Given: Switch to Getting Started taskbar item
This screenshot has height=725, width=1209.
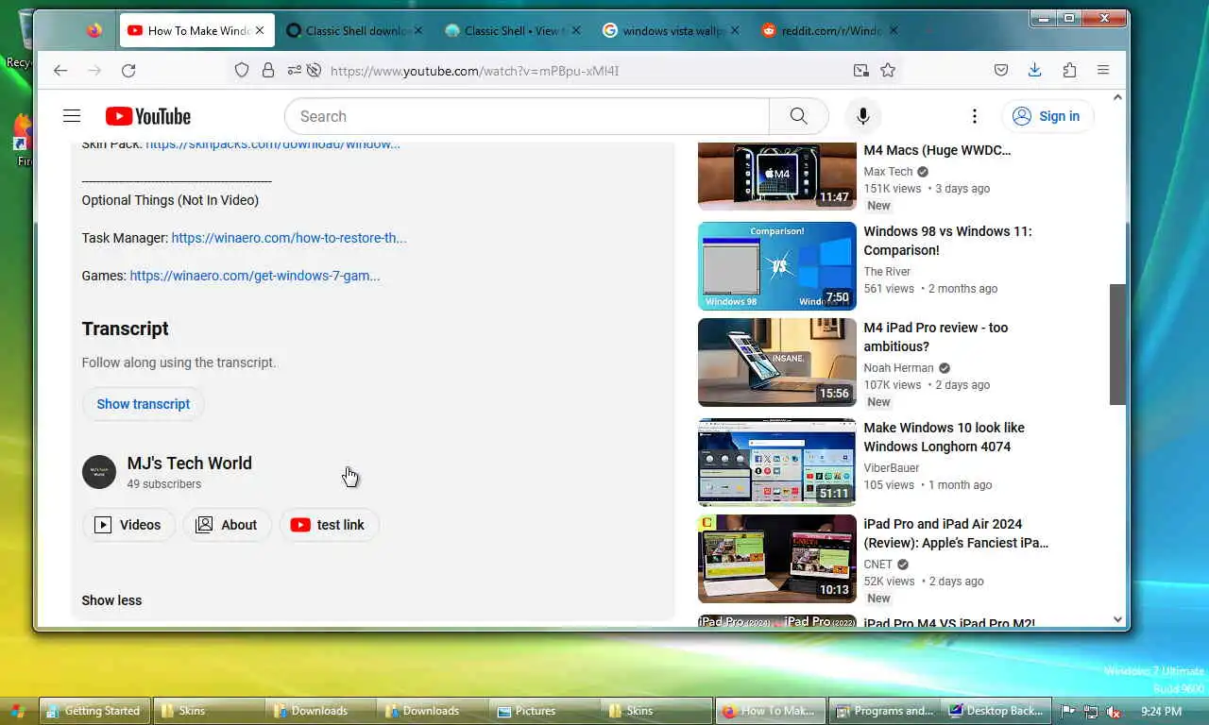Looking at the screenshot, I should (x=93, y=711).
